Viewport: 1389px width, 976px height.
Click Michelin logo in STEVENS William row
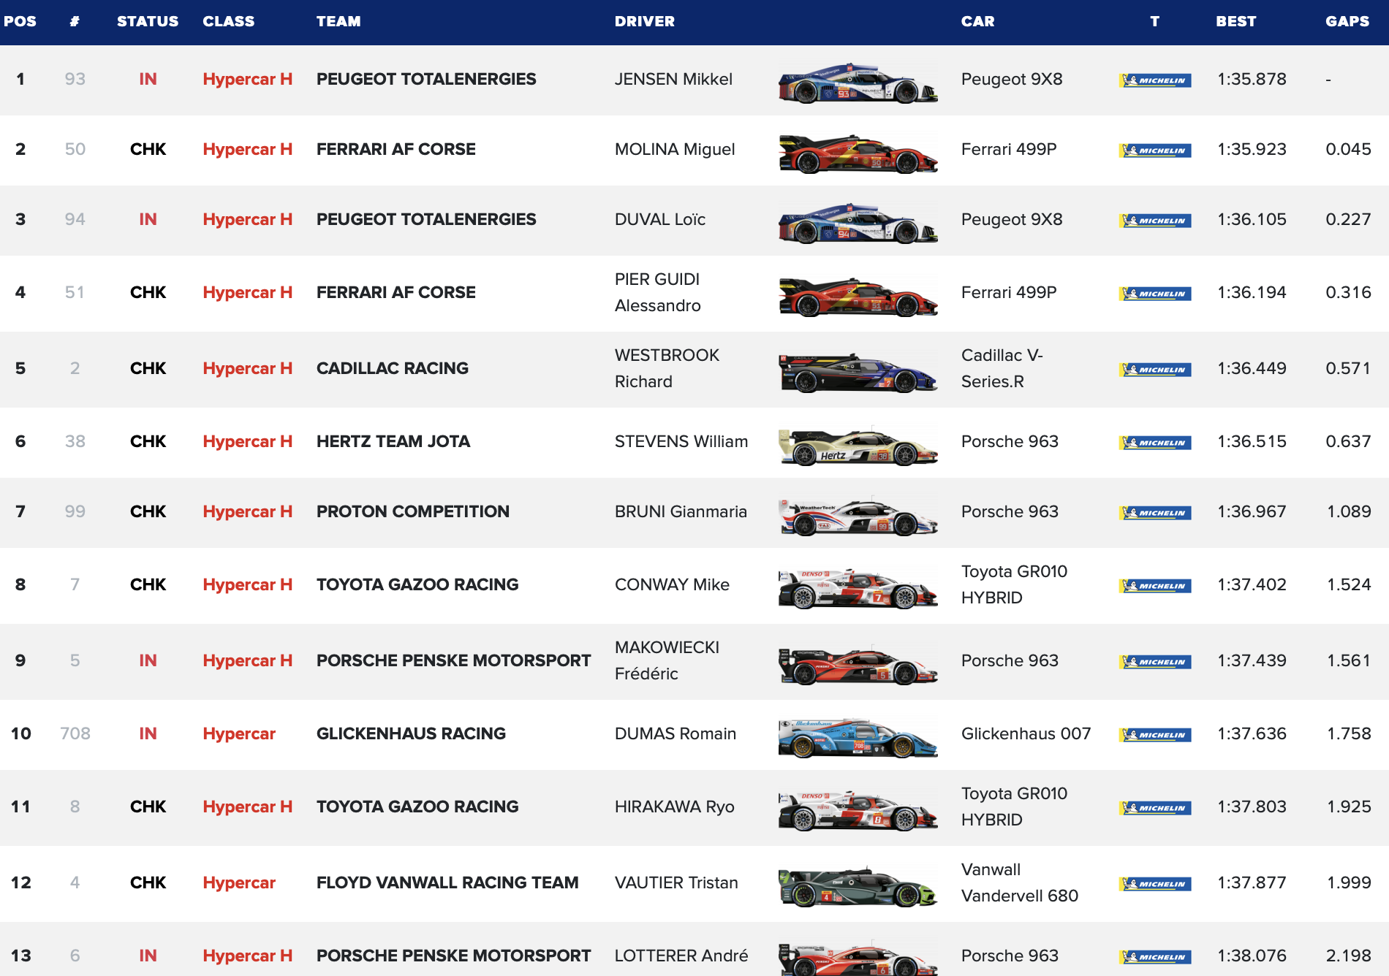coord(1155,443)
